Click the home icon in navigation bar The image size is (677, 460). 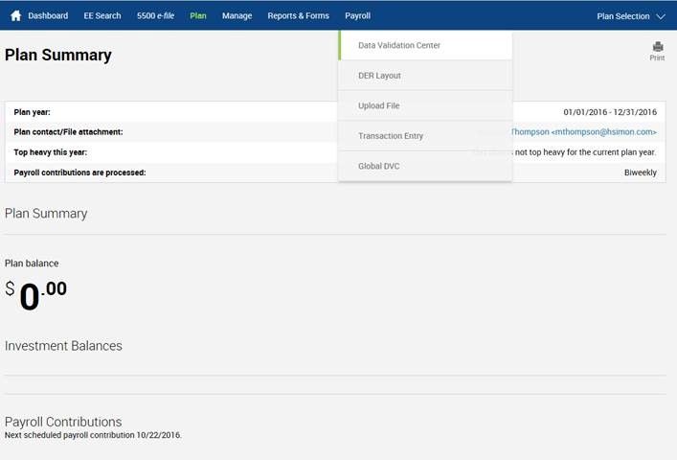[15, 16]
